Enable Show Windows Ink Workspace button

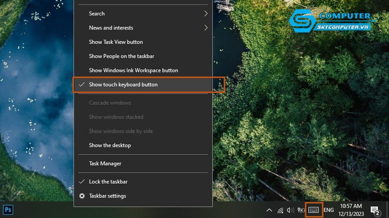pyautogui.click(x=143, y=70)
